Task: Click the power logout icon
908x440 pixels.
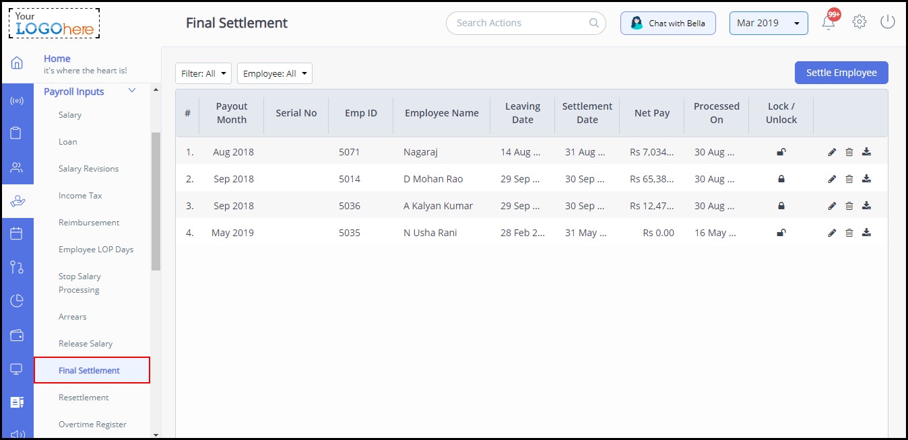Action: [888, 22]
